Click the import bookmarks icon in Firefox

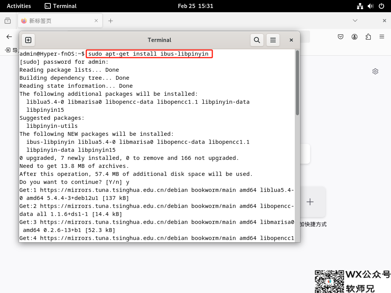tap(8, 50)
